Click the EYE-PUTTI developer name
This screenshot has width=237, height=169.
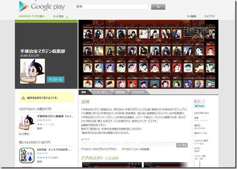[x=43, y=154]
